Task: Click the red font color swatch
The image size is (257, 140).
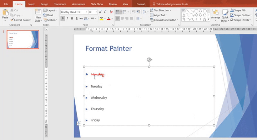Action: [109, 18]
